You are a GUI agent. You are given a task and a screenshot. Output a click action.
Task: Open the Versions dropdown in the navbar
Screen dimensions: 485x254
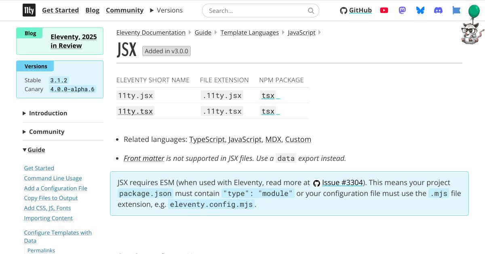click(x=166, y=10)
